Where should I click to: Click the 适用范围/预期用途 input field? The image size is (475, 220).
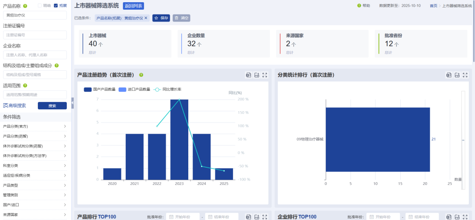(x=35, y=95)
